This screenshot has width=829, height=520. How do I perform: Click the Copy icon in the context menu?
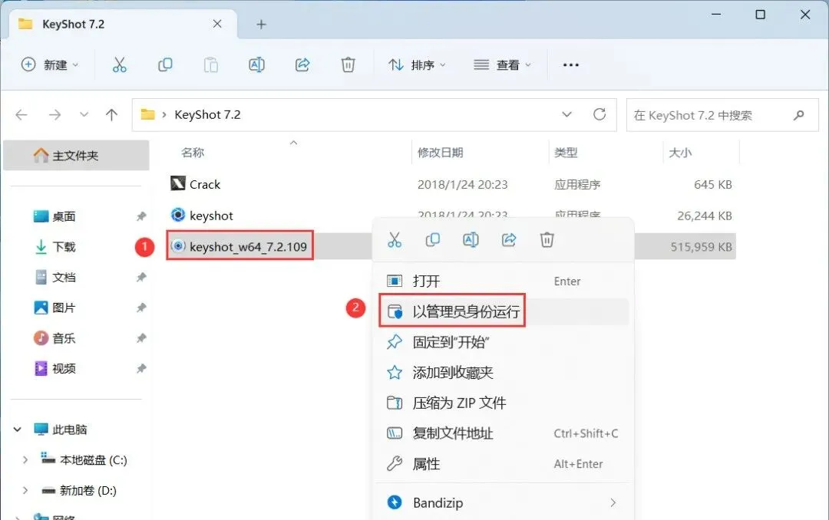tap(432, 240)
